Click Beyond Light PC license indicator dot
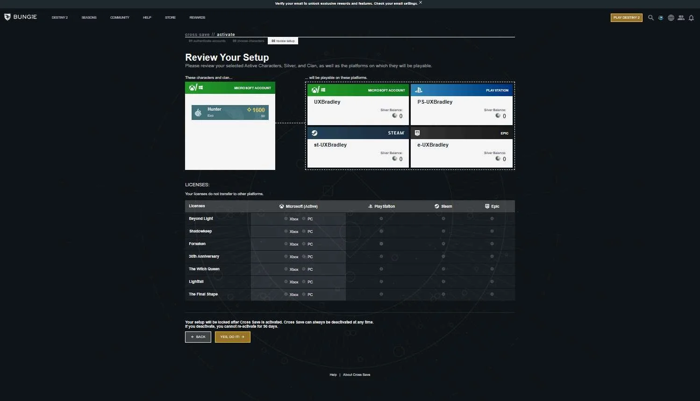700x401 pixels. tap(304, 218)
